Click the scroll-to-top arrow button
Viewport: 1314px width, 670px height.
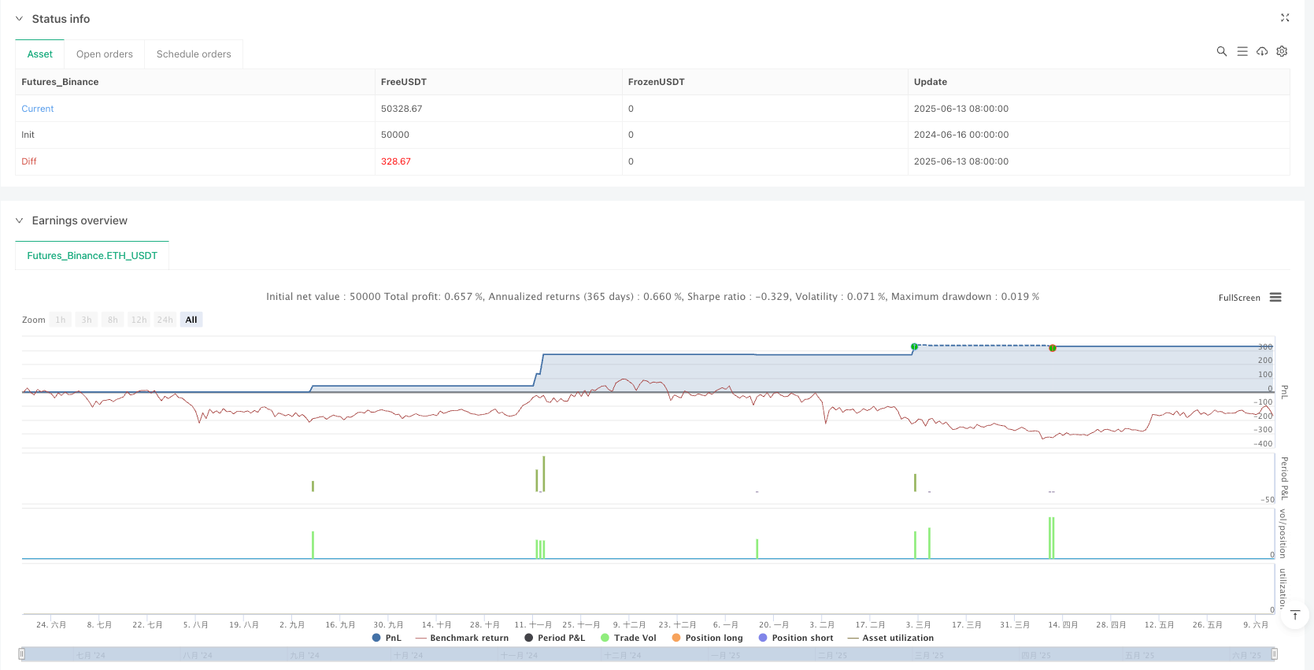pyautogui.click(x=1295, y=615)
